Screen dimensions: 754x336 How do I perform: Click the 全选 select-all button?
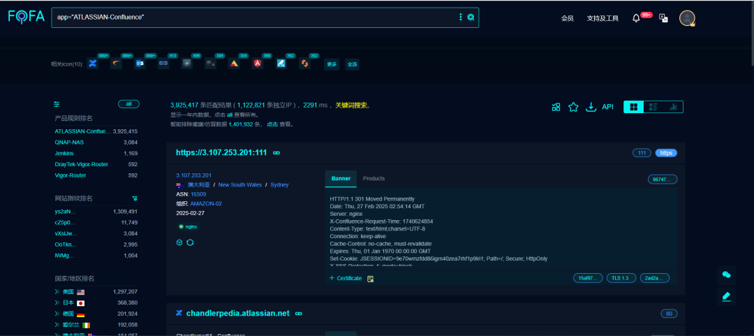pos(352,64)
